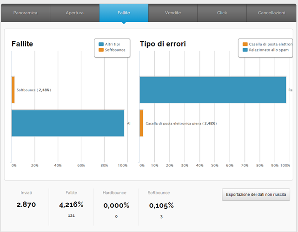The height and width of the screenshot is (232, 298).
Task: Click the Fallite chart title
Action: 22,44
